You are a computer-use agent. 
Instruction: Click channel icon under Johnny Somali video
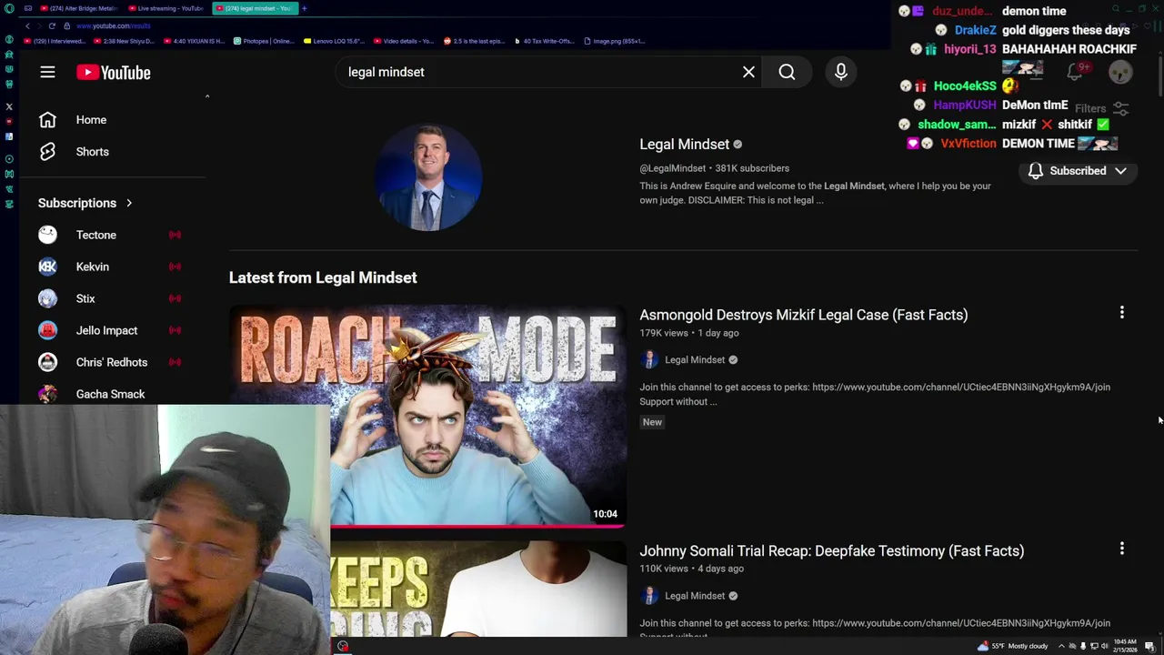(x=649, y=596)
